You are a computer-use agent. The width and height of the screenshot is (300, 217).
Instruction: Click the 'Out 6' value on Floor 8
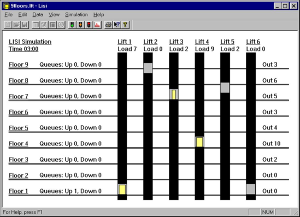click(x=270, y=80)
